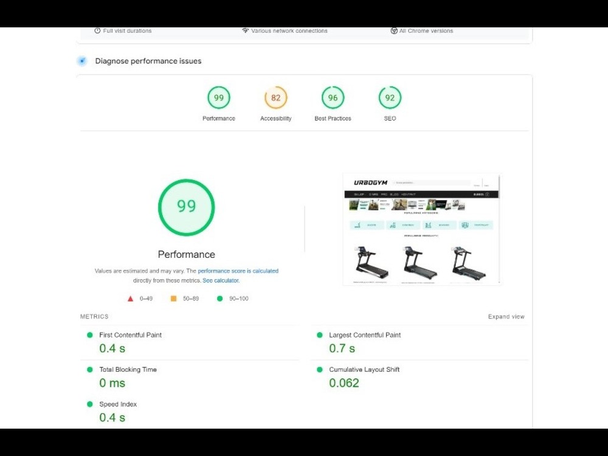Click the clock icon beside Full visit durations
This screenshot has width=608, height=456.
click(x=97, y=30)
